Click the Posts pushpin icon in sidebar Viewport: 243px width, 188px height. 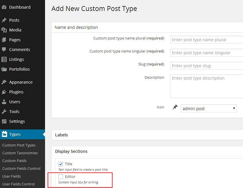[4, 20]
